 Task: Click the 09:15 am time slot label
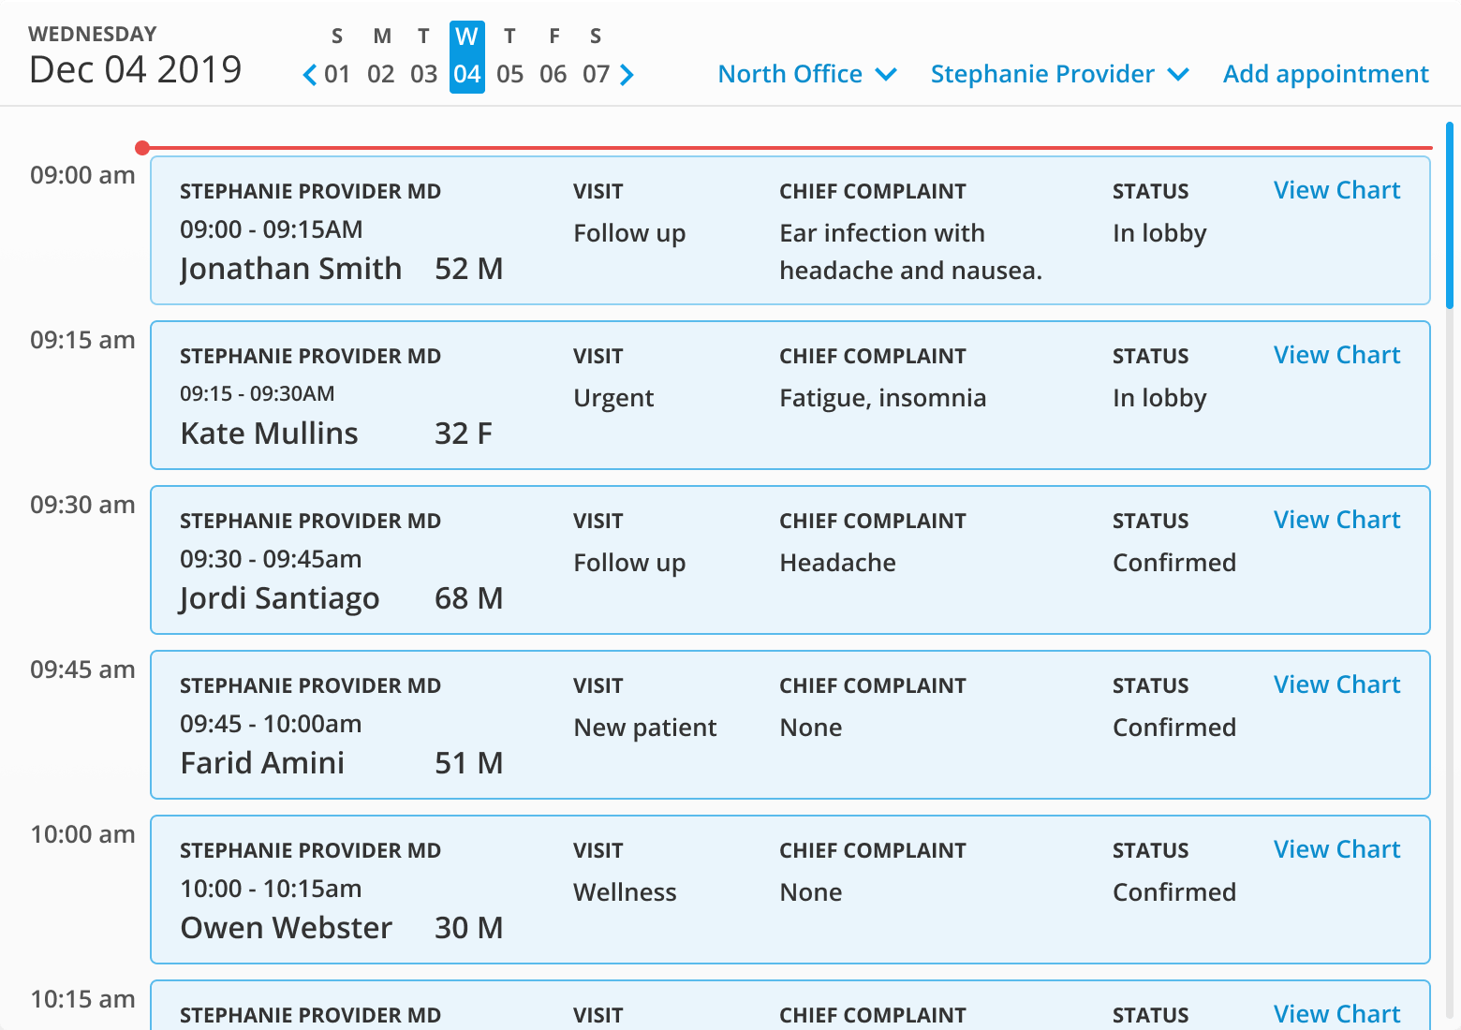[82, 340]
